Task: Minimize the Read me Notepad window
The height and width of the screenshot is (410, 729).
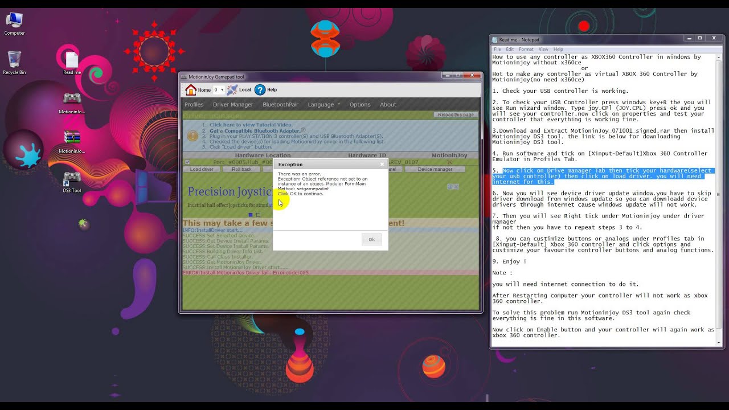Action: [x=688, y=38]
